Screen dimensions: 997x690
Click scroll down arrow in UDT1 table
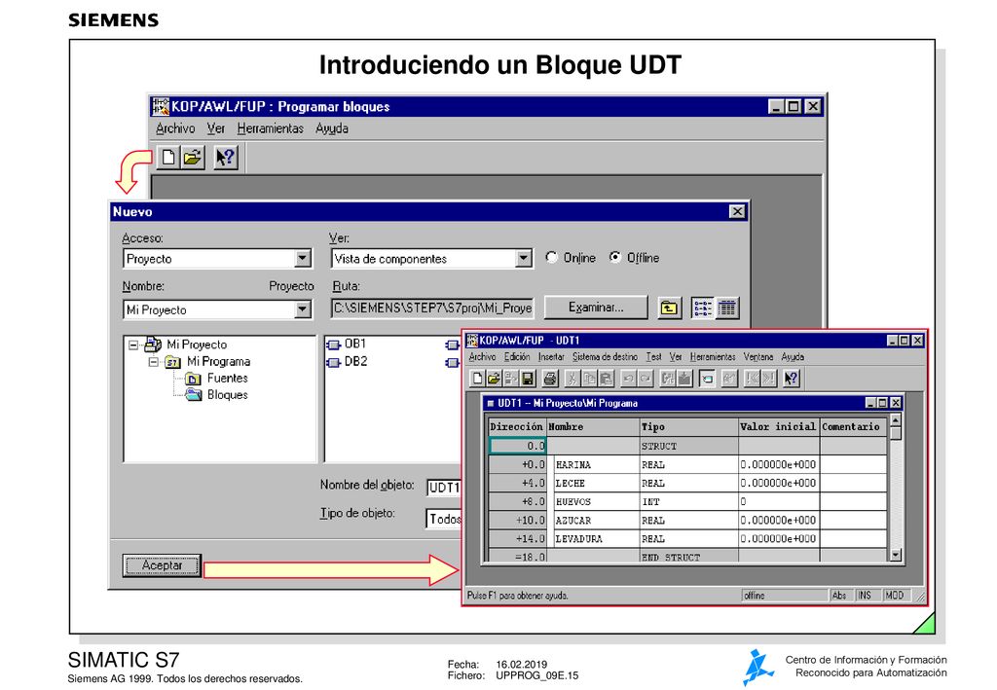click(x=896, y=556)
